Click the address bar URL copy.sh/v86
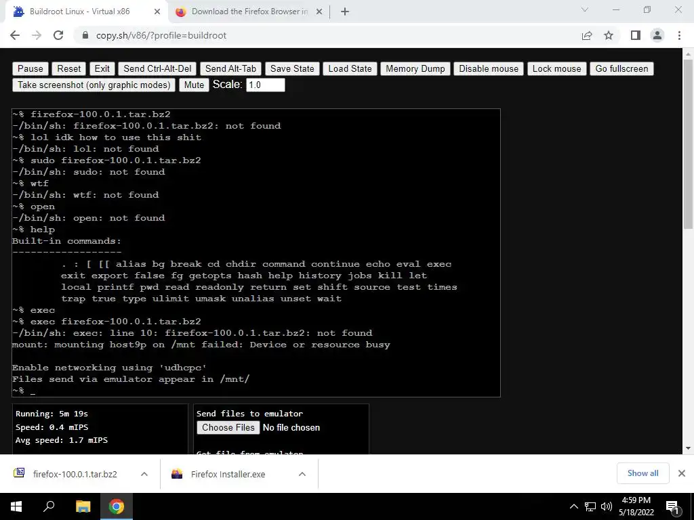The height and width of the screenshot is (520, 694). click(x=161, y=35)
